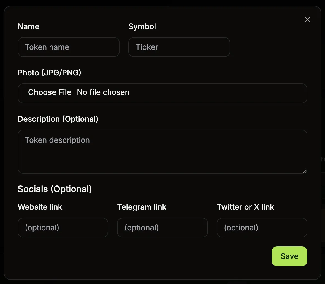Click the Choose File button to upload a photo
This screenshot has height=284, width=325.
(50, 92)
